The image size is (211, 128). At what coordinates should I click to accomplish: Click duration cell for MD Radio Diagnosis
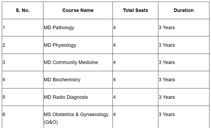tap(167, 97)
